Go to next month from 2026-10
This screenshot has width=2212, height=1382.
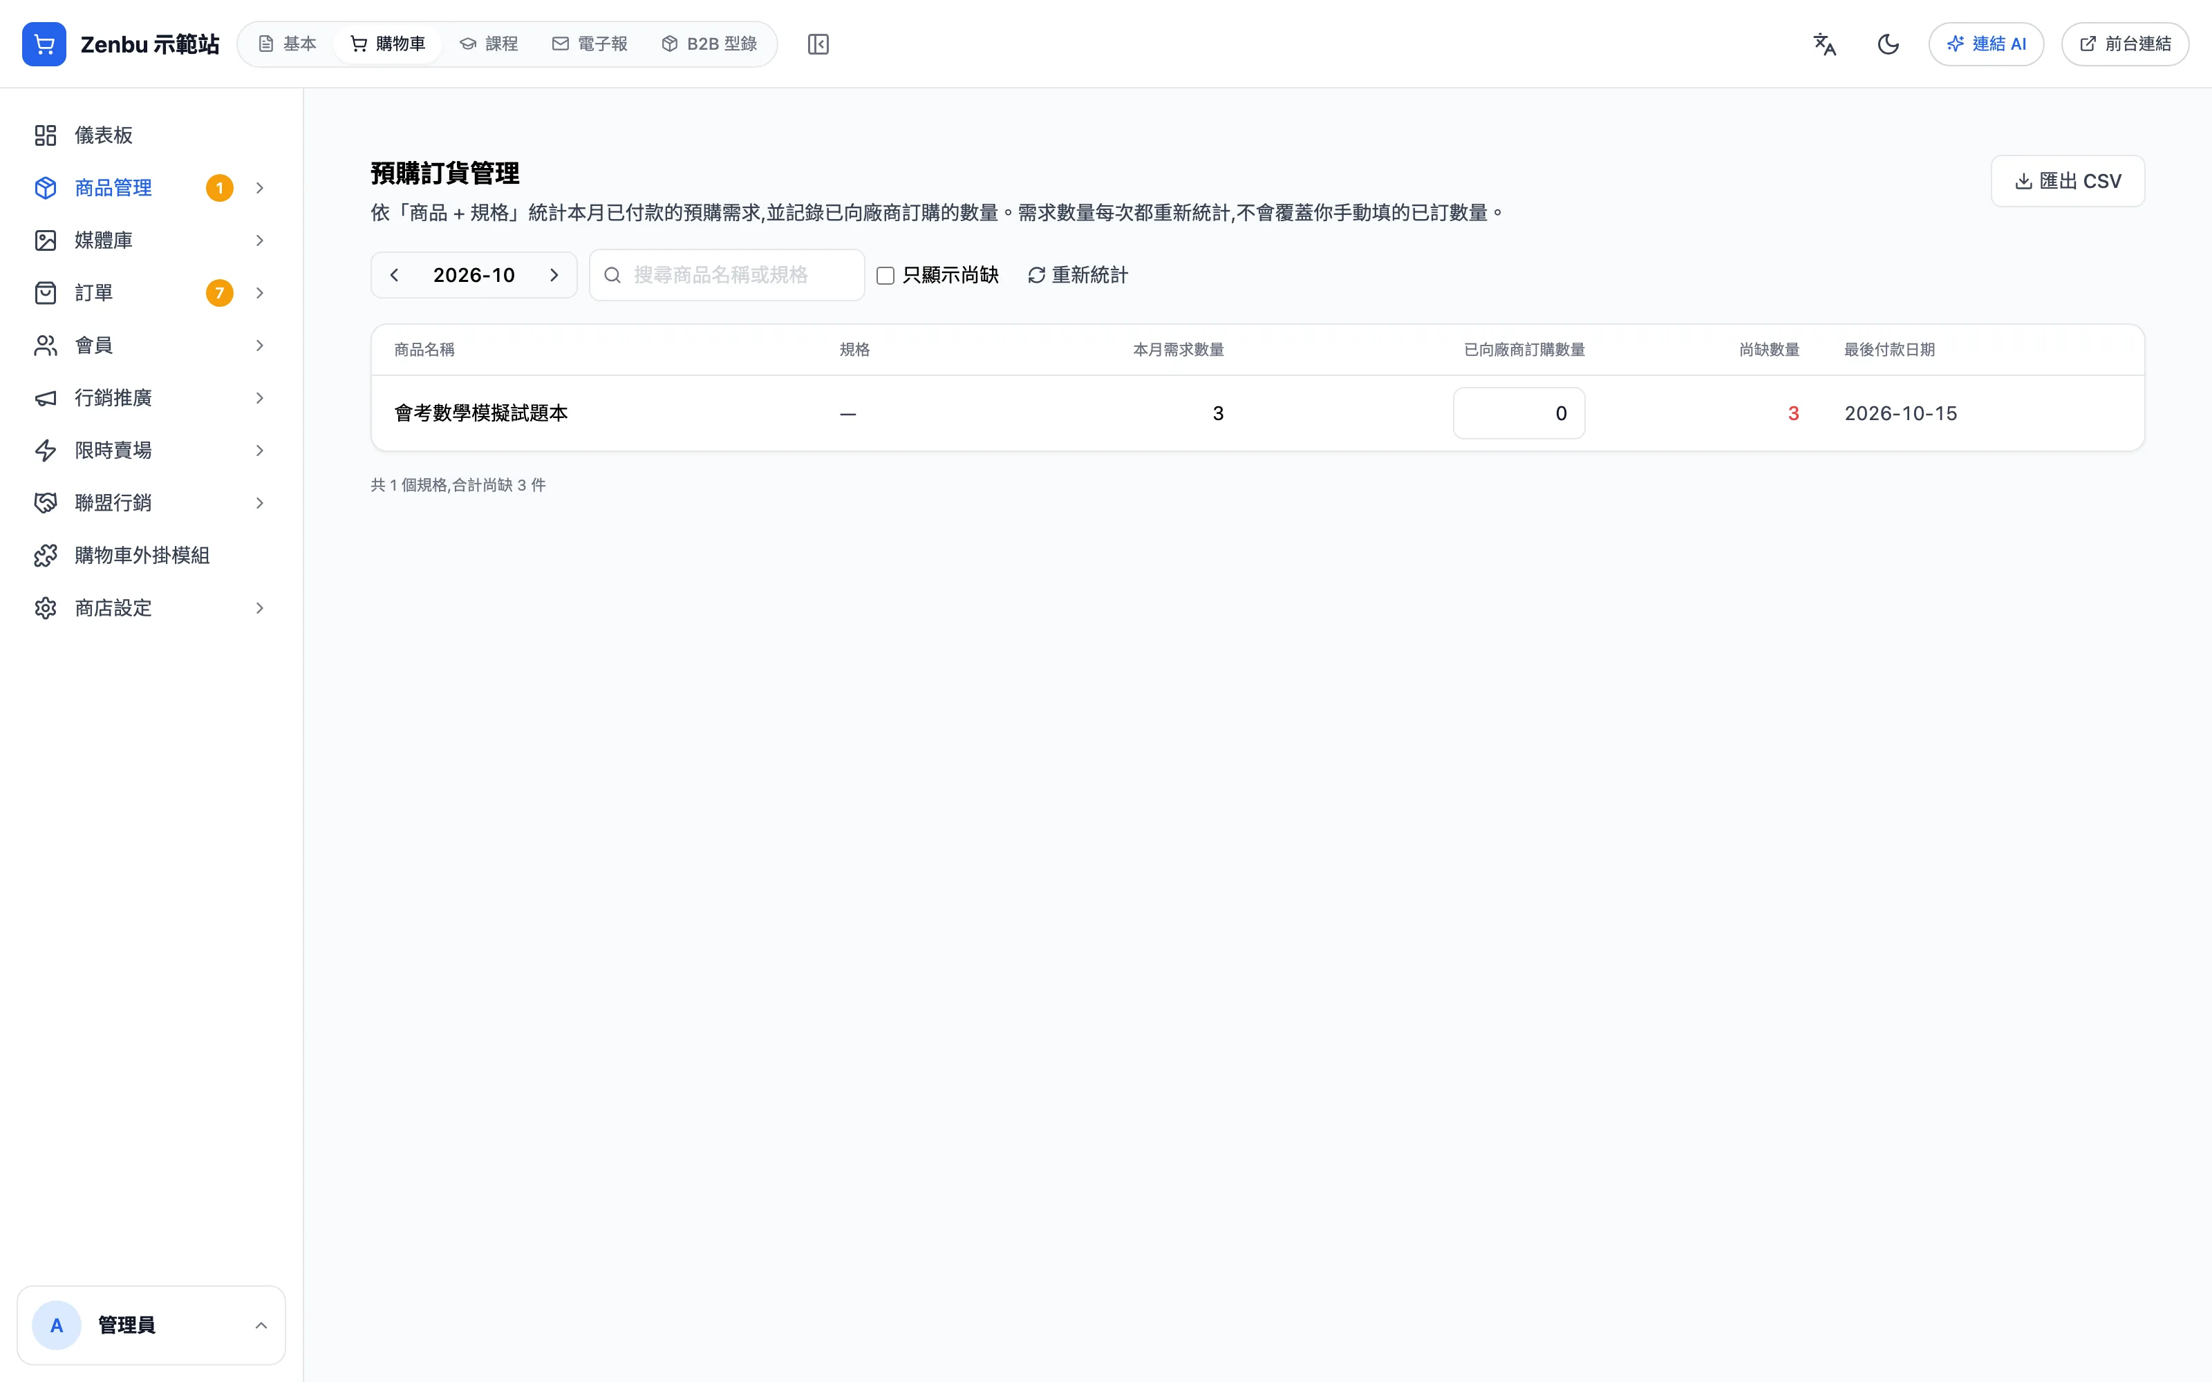tap(554, 275)
